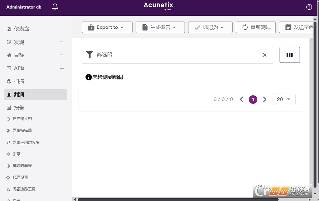This screenshot has height=201, width=319.
Task: Click the 0 / 0 / 0 result count
Action: pyautogui.click(x=223, y=99)
